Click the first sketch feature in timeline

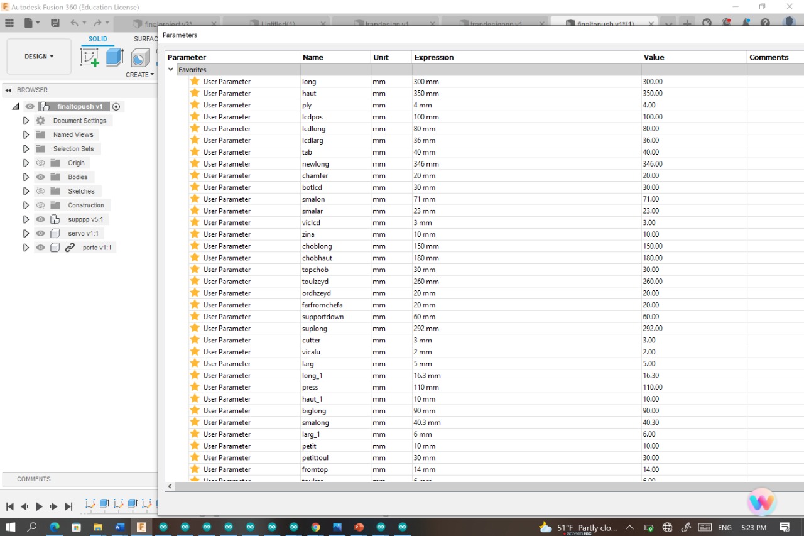90,504
